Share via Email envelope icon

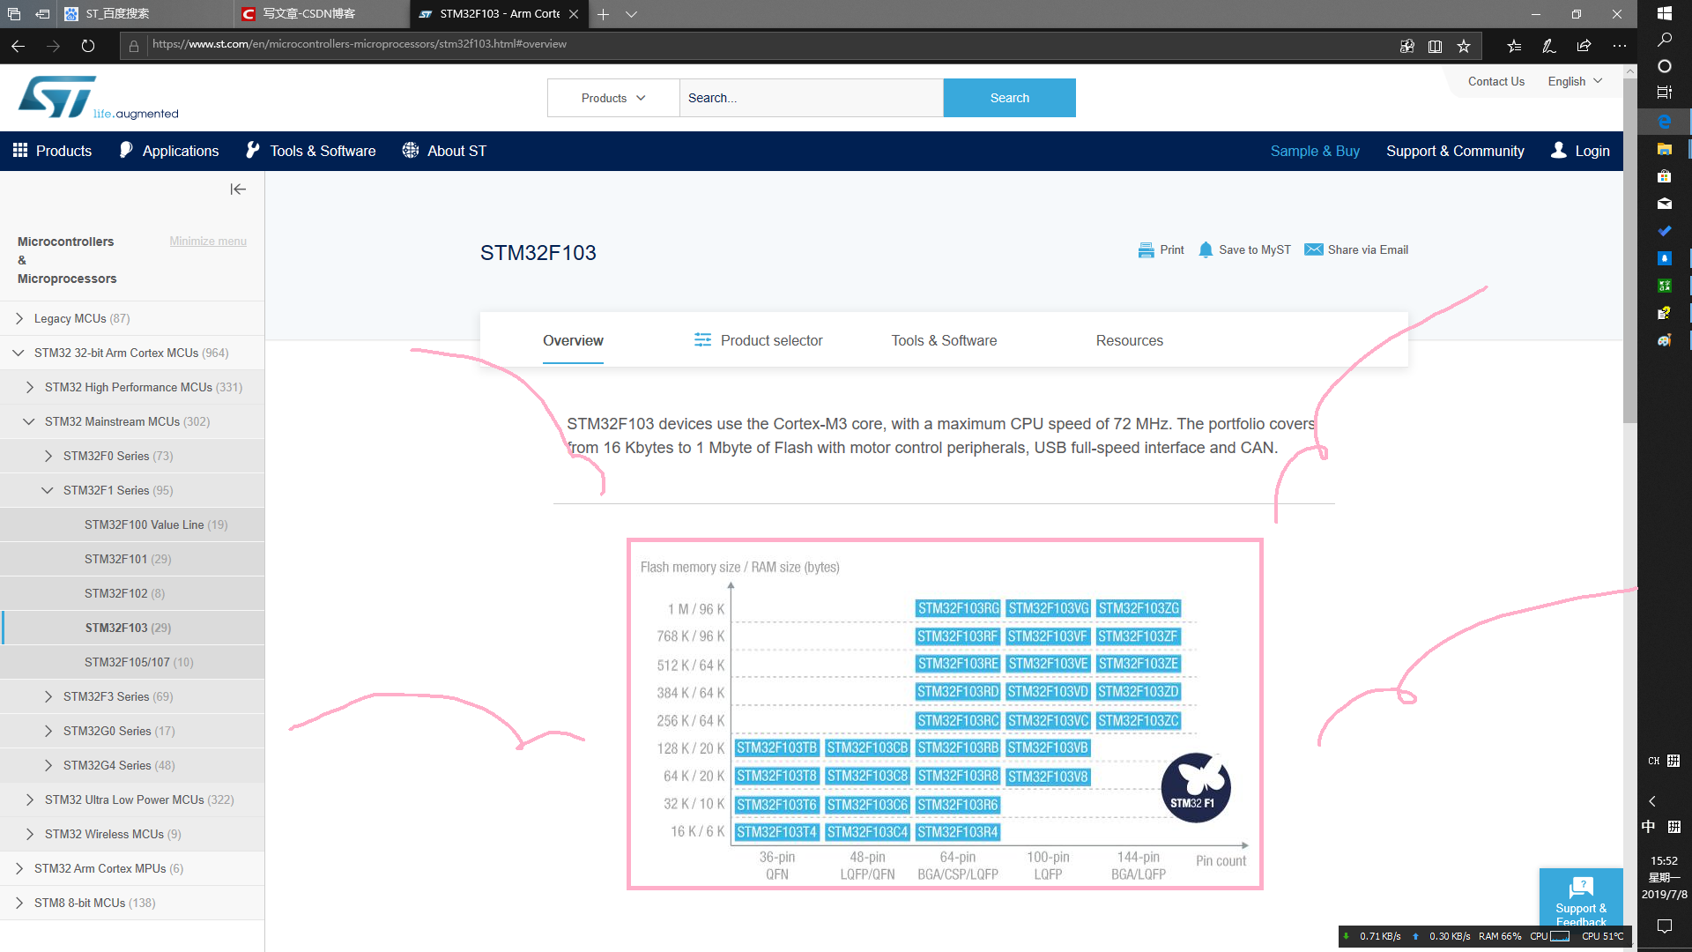(x=1313, y=249)
